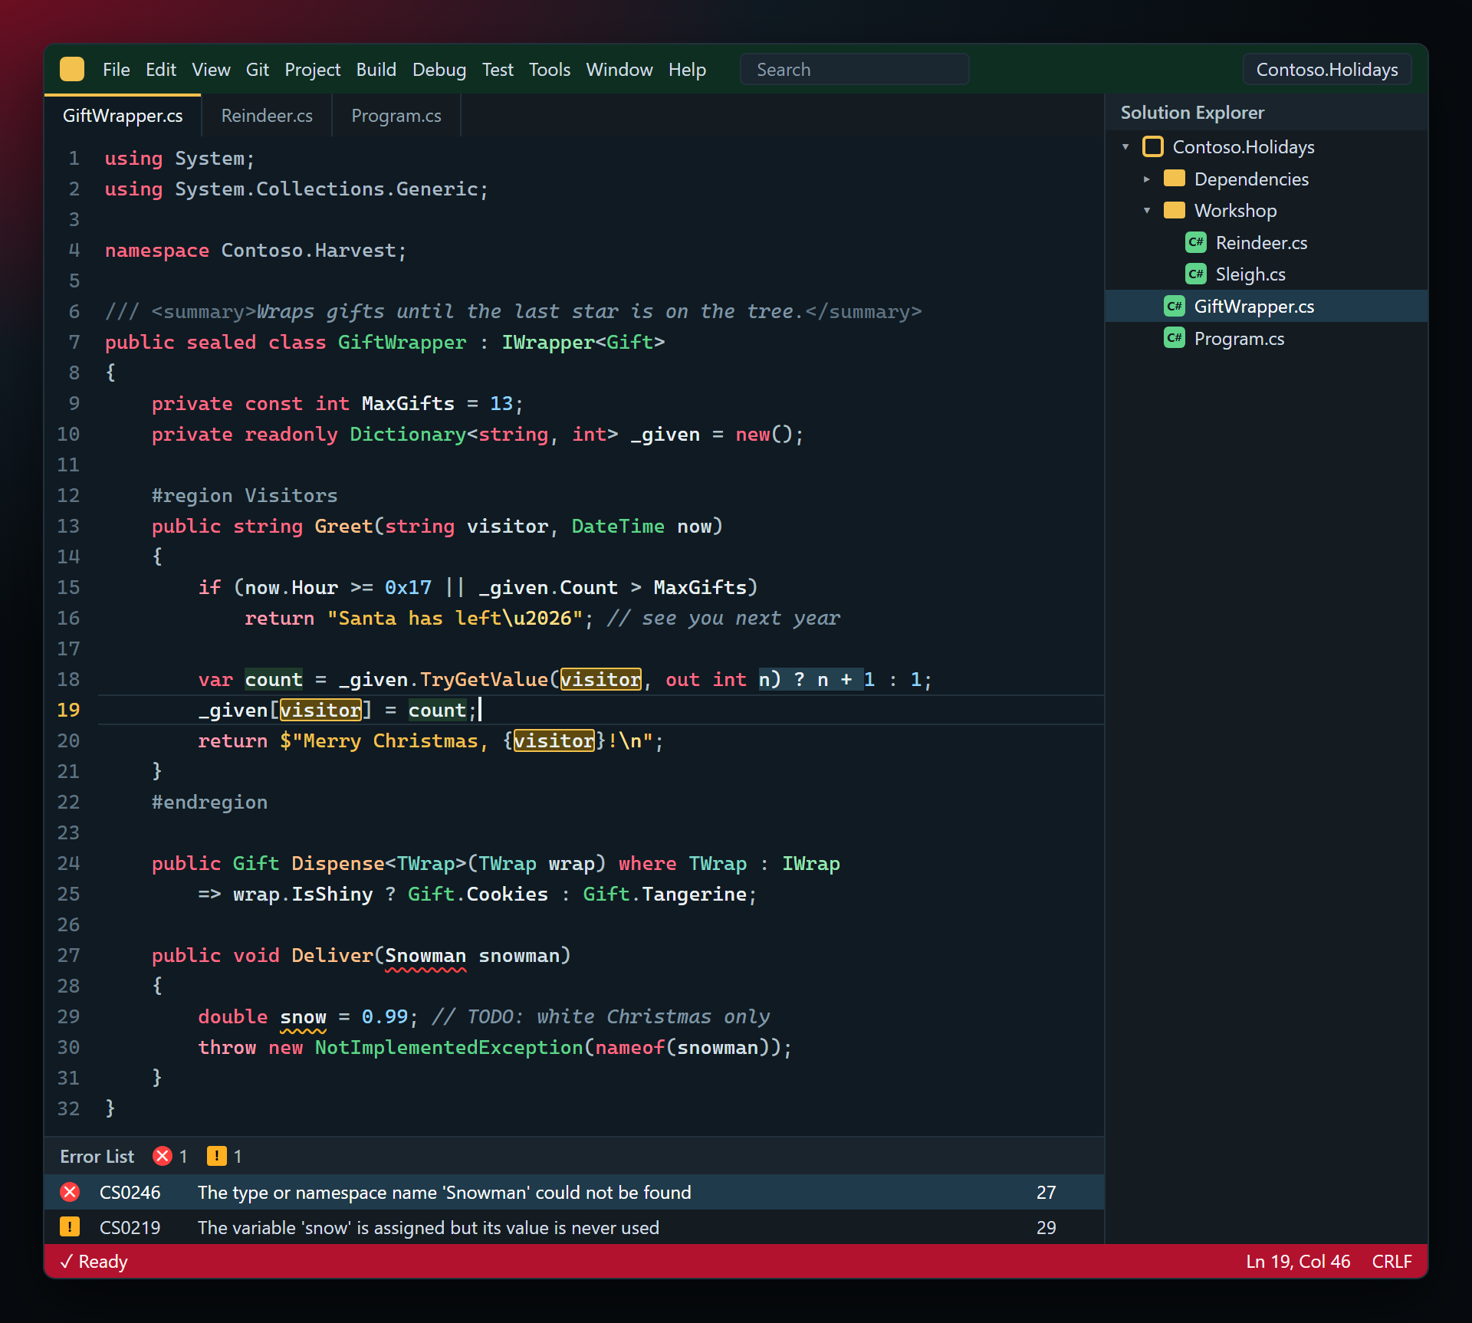Switch to the Program.cs editor tab
Viewport: 1472px width, 1323px height.
396,116
